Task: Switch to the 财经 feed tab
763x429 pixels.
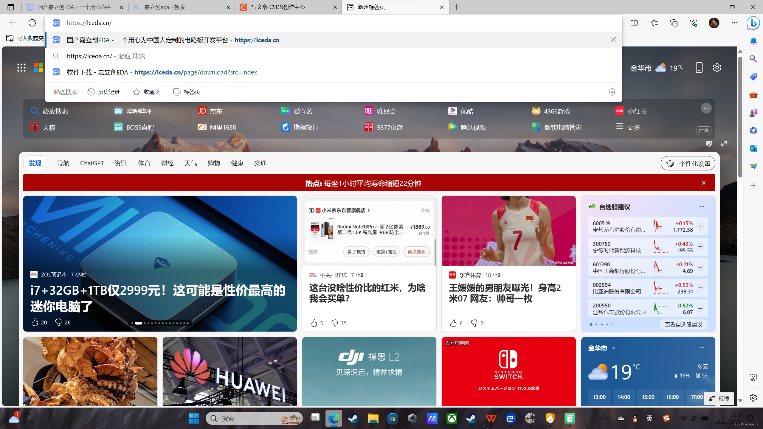Action: [167, 163]
